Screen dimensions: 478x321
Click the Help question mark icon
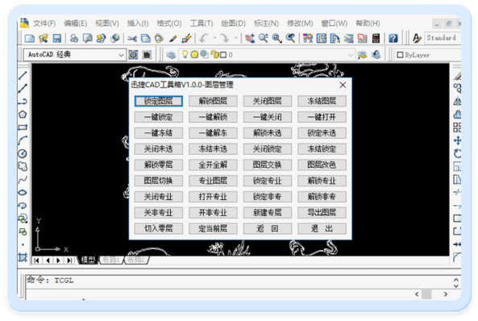(393, 39)
